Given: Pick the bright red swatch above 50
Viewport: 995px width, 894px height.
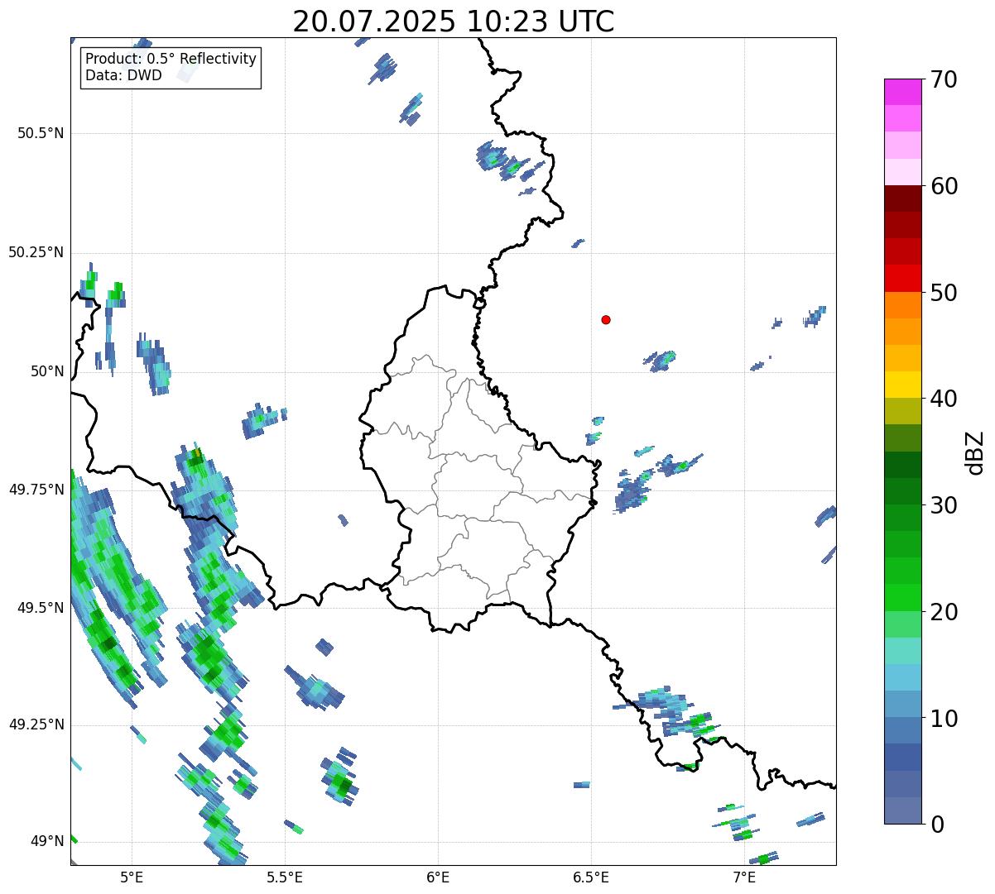Looking at the screenshot, I should pyautogui.click(x=902, y=278).
